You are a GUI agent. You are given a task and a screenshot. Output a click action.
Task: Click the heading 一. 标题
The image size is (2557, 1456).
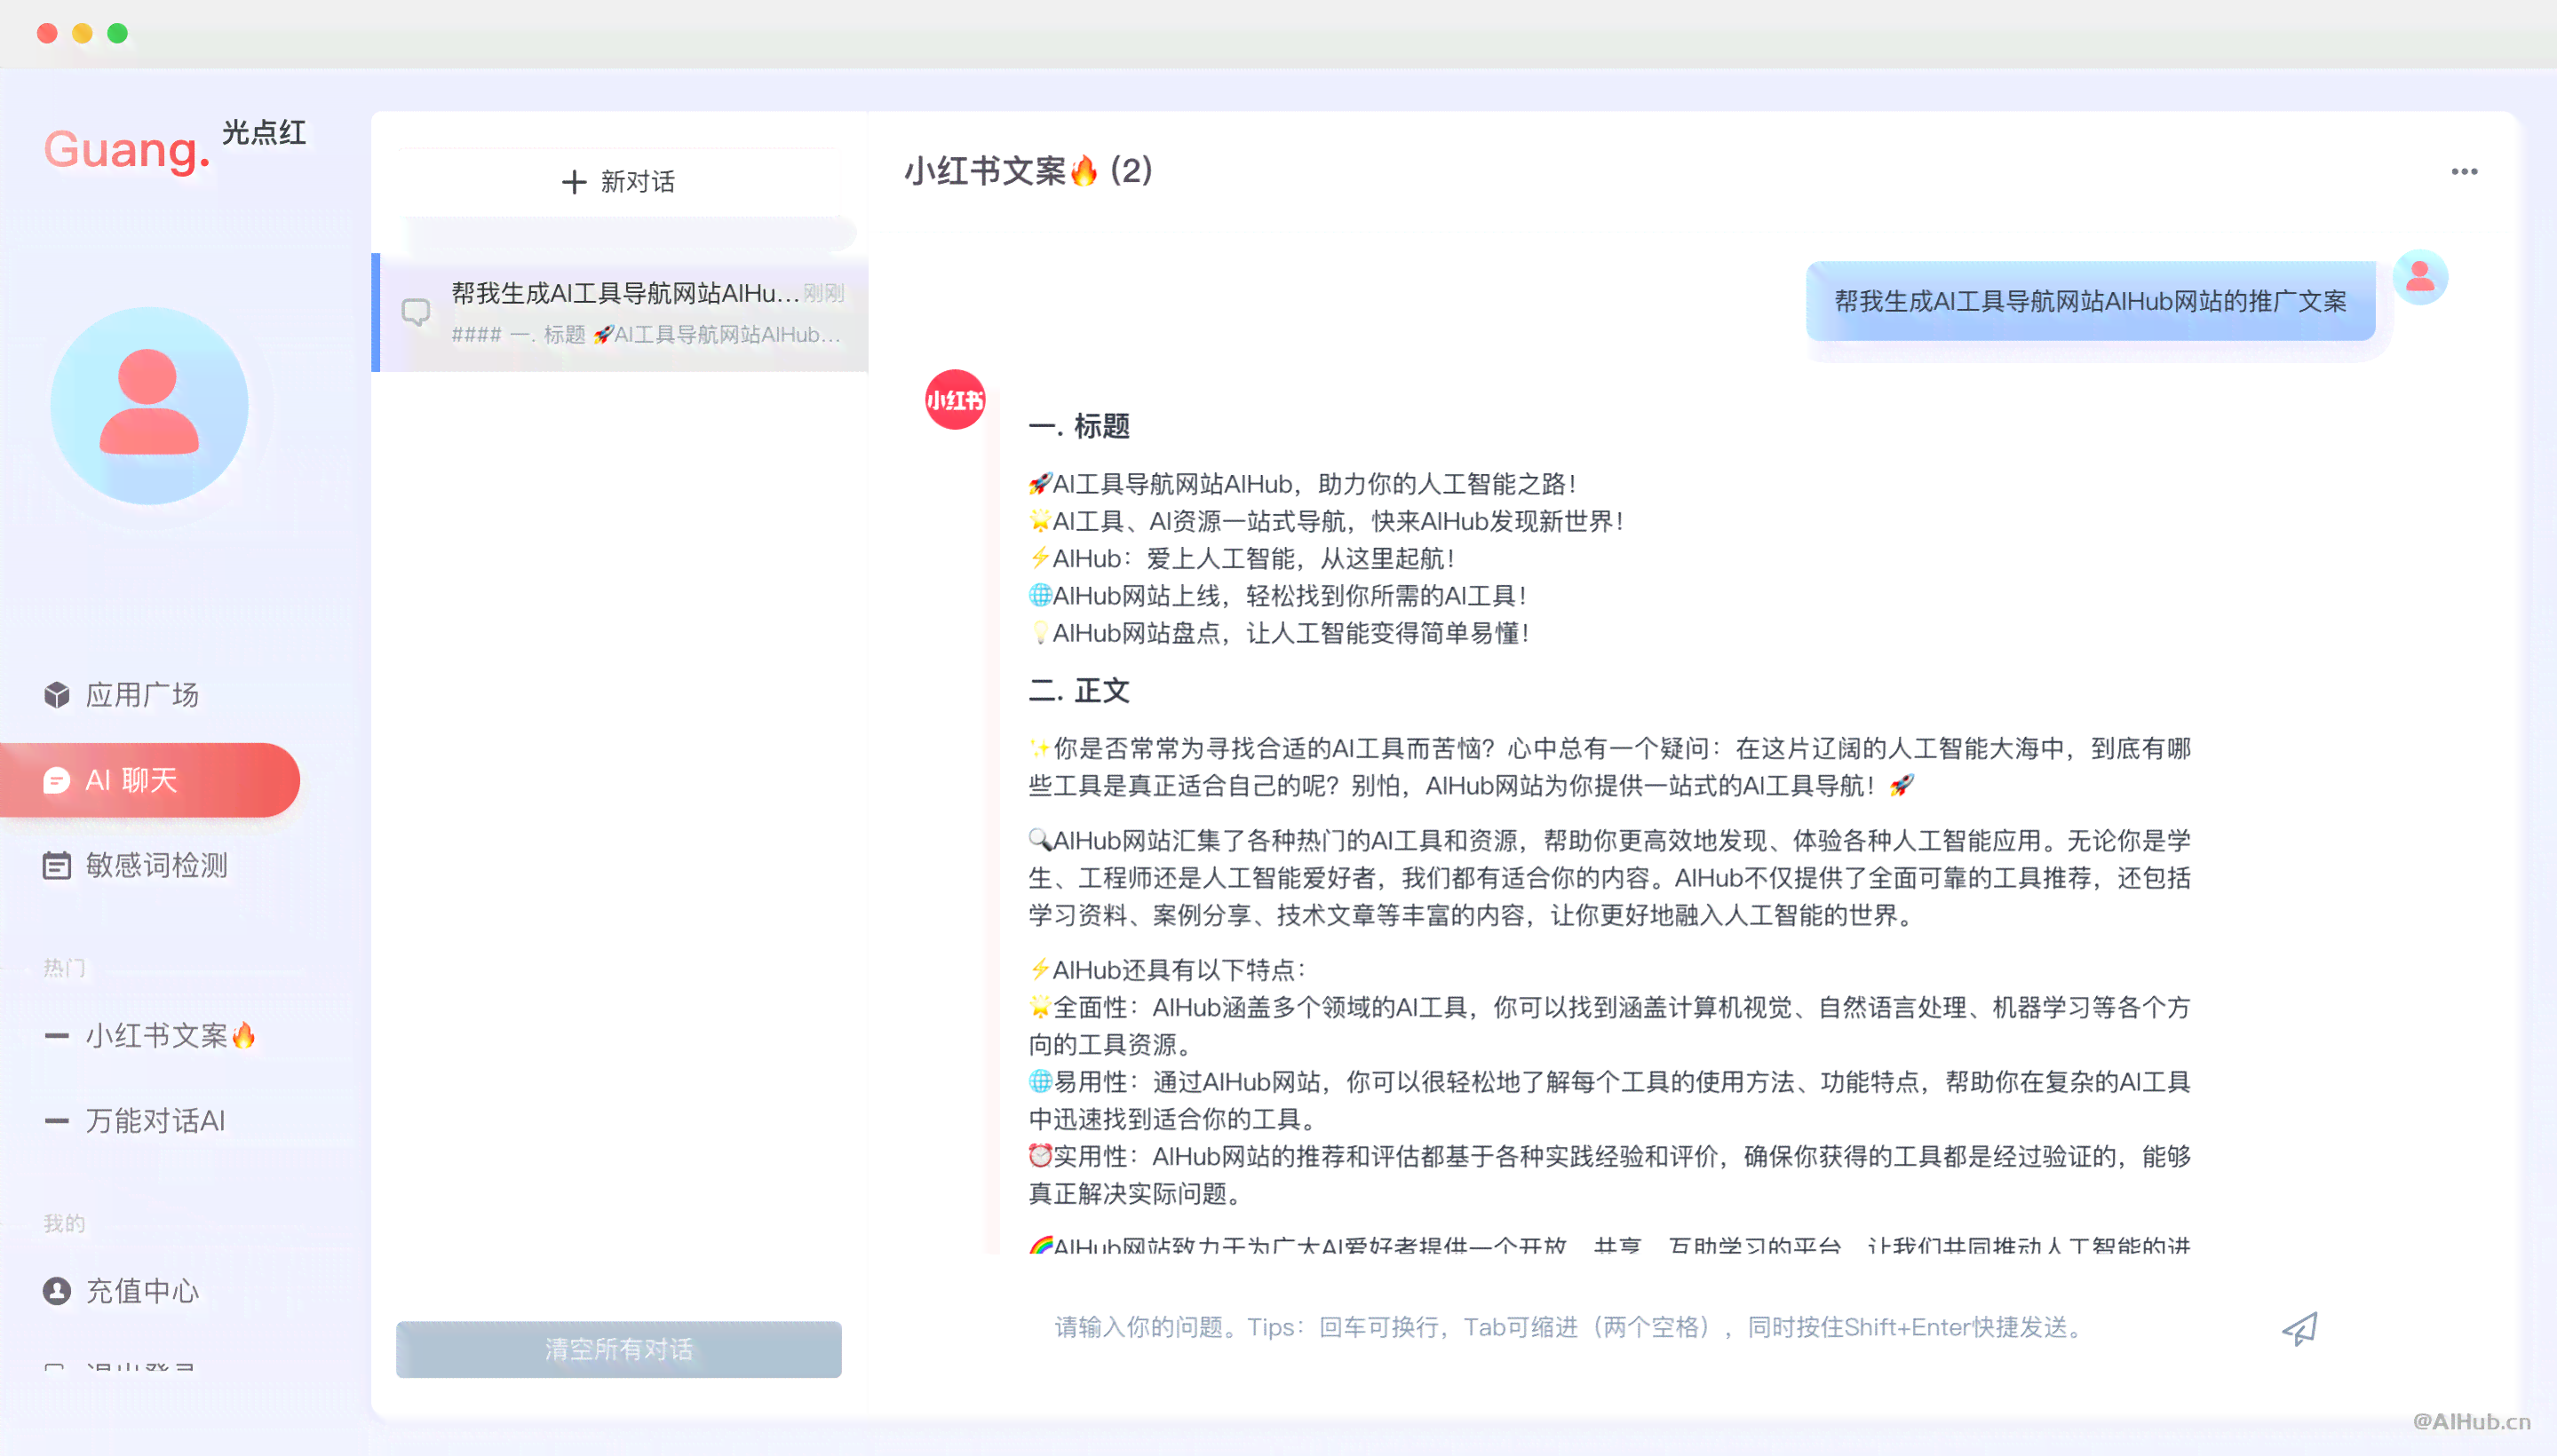click(x=1079, y=426)
